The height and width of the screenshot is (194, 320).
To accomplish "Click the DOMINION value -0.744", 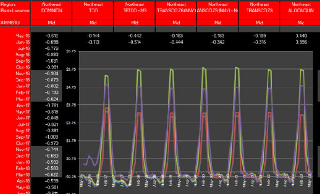I will (x=52, y=150).
